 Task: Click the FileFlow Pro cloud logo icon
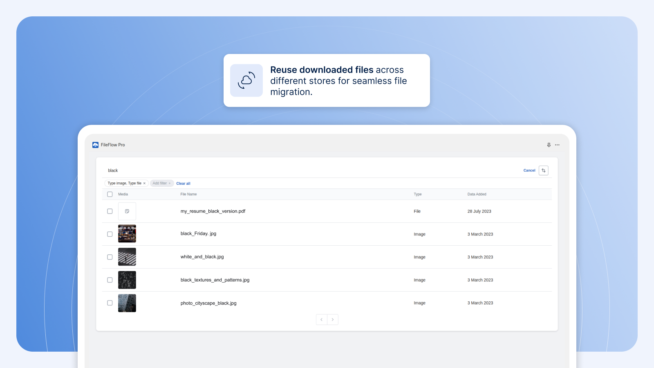point(96,144)
